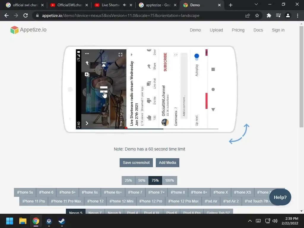Expand the Comments section arrows
This screenshot has height=228, width=304.
click(x=176, y=55)
